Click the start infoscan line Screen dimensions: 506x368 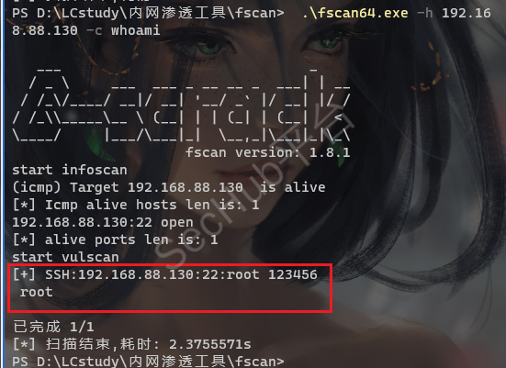(70, 170)
